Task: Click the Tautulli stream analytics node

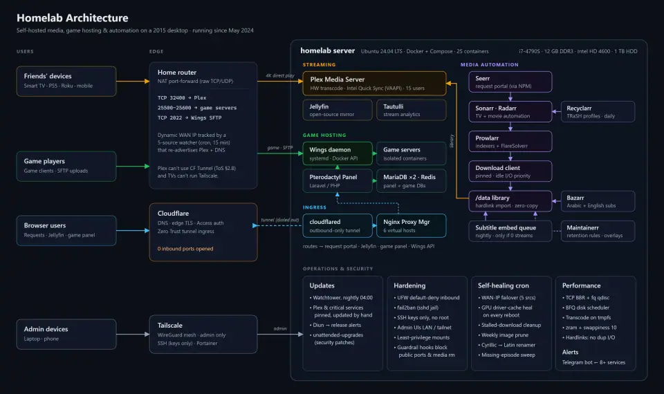Action: (411, 110)
